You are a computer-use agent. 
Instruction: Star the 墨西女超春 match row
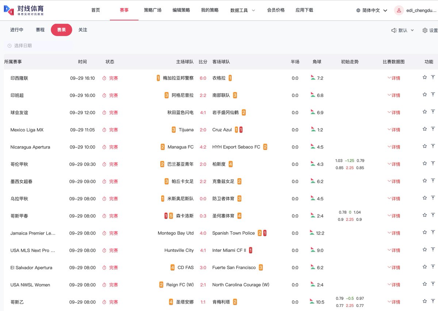tap(424, 181)
